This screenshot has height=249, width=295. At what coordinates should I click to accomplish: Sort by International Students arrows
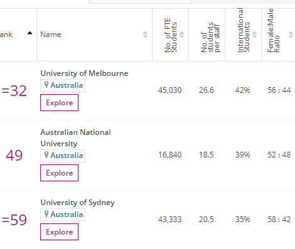pos(254,34)
